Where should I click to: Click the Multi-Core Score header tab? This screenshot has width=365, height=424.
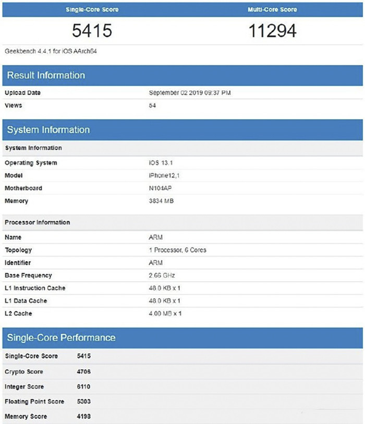pyautogui.click(x=273, y=9)
